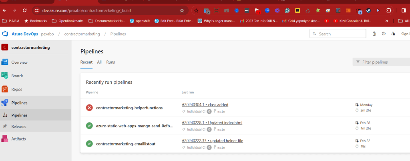Screen dimensions: 410x161
Task: Open azure-static-web-apps-mango-sand pipeline
Action: click(135, 126)
